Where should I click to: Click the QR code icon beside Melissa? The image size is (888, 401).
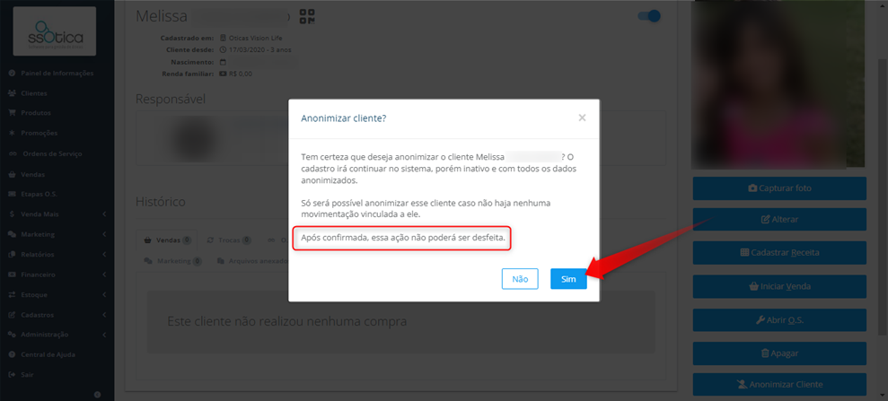click(x=307, y=16)
